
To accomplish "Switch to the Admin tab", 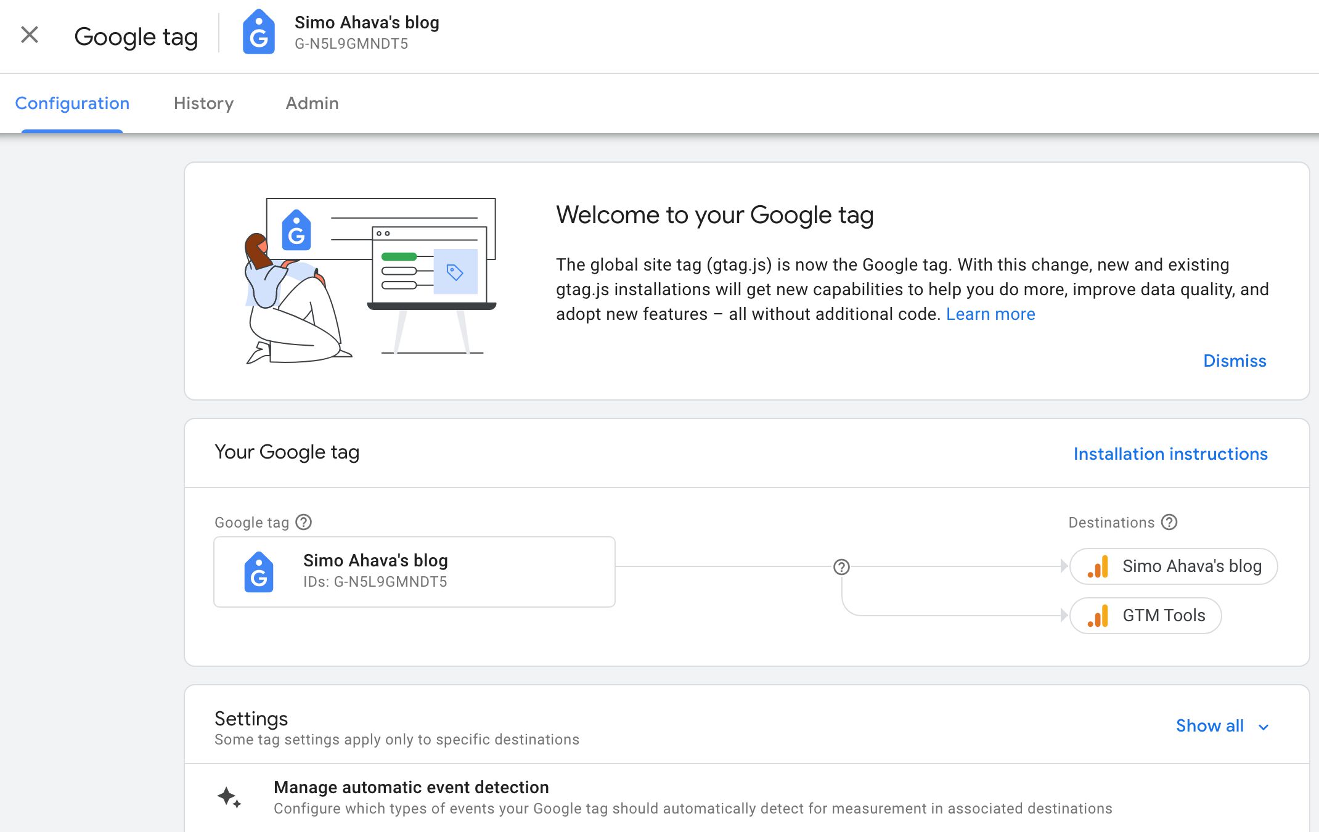I will coord(312,103).
